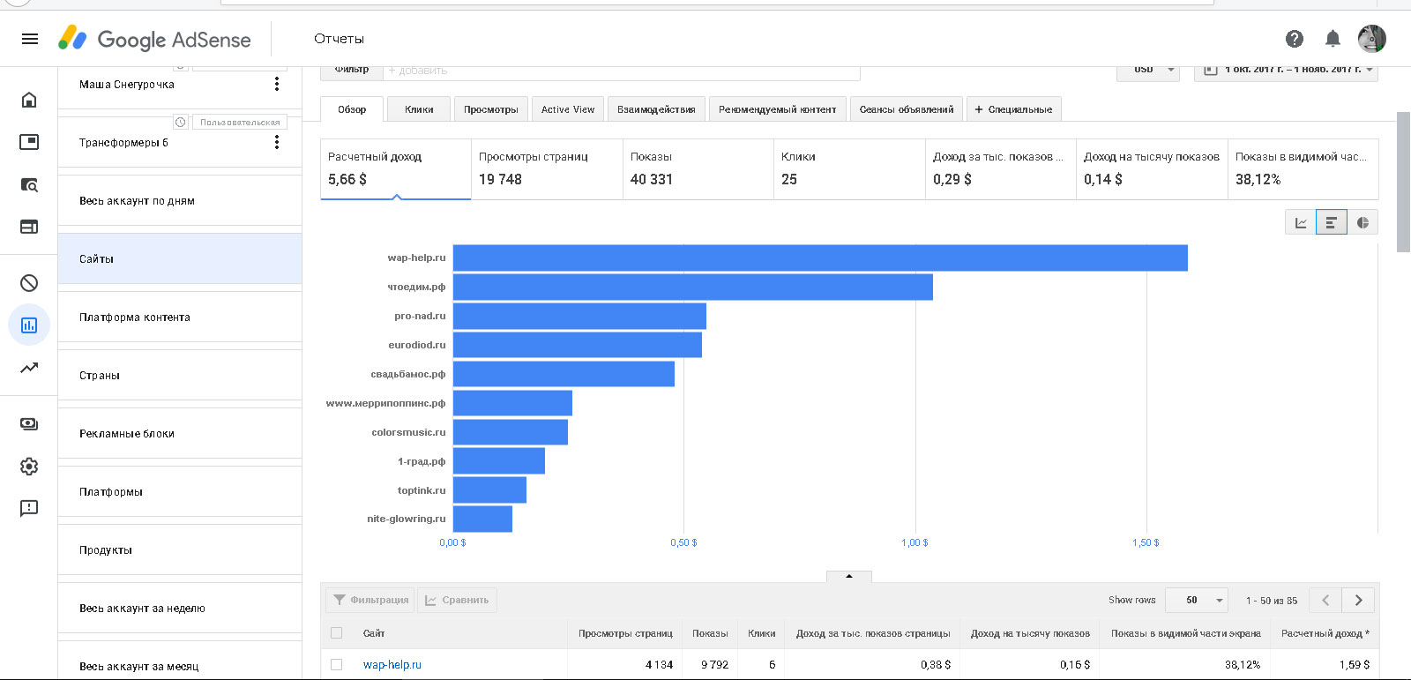Select the Просмотры страниц metric card
Image resolution: width=1411 pixels, height=680 pixels.
coord(547,168)
